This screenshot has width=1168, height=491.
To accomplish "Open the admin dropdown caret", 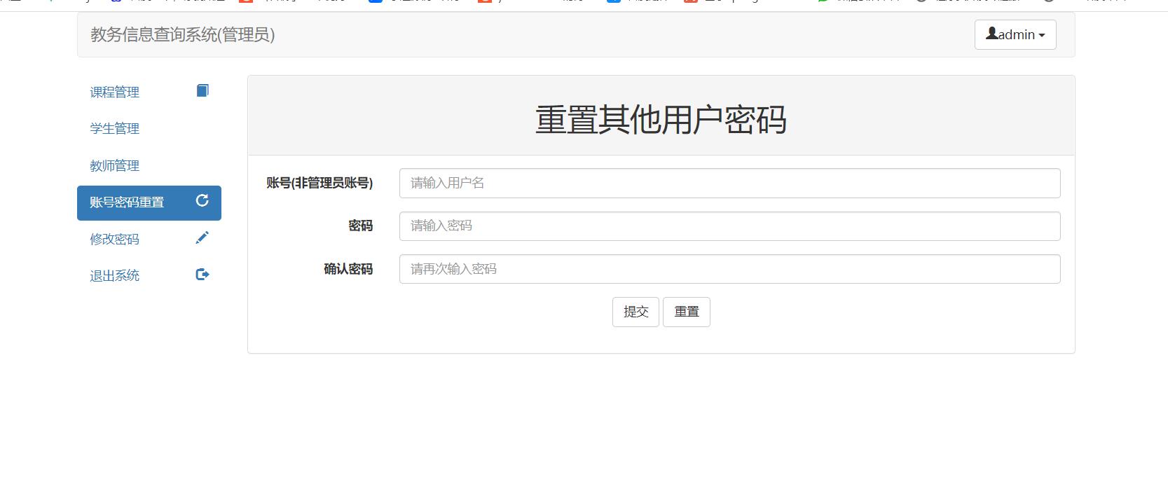I will pos(1042,35).
